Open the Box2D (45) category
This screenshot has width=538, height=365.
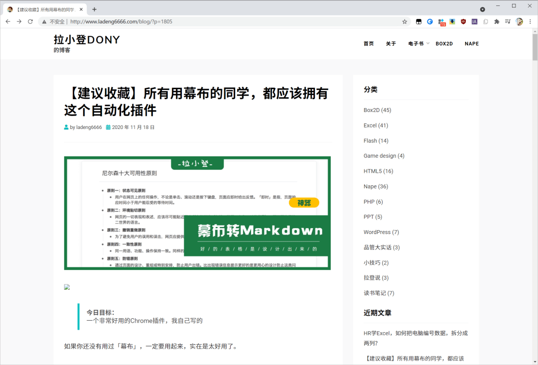(377, 110)
